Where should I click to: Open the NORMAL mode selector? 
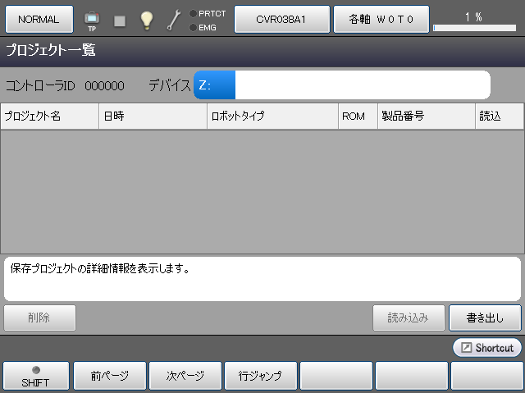coord(39,19)
